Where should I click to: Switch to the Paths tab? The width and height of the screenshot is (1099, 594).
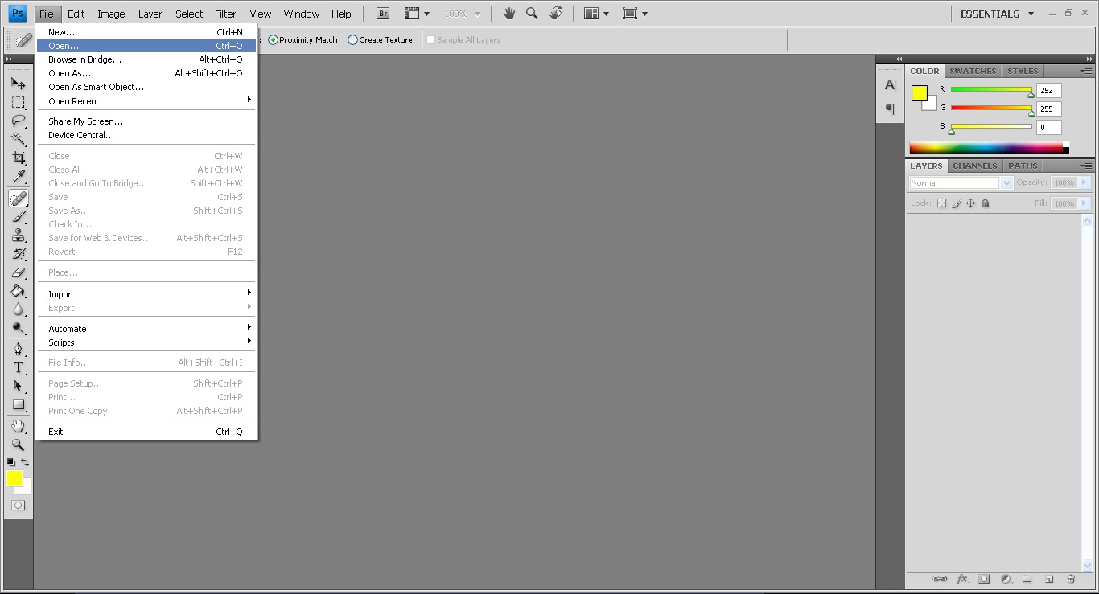[1023, 166]
